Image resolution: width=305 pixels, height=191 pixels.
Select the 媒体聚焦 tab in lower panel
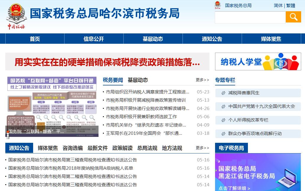pos(48,148)
